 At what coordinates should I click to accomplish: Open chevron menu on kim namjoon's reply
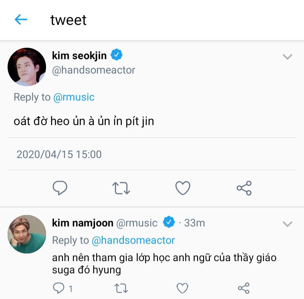click(288, 224)
